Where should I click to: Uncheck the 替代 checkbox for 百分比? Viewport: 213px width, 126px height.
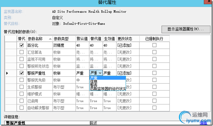(x=21, y=45)
